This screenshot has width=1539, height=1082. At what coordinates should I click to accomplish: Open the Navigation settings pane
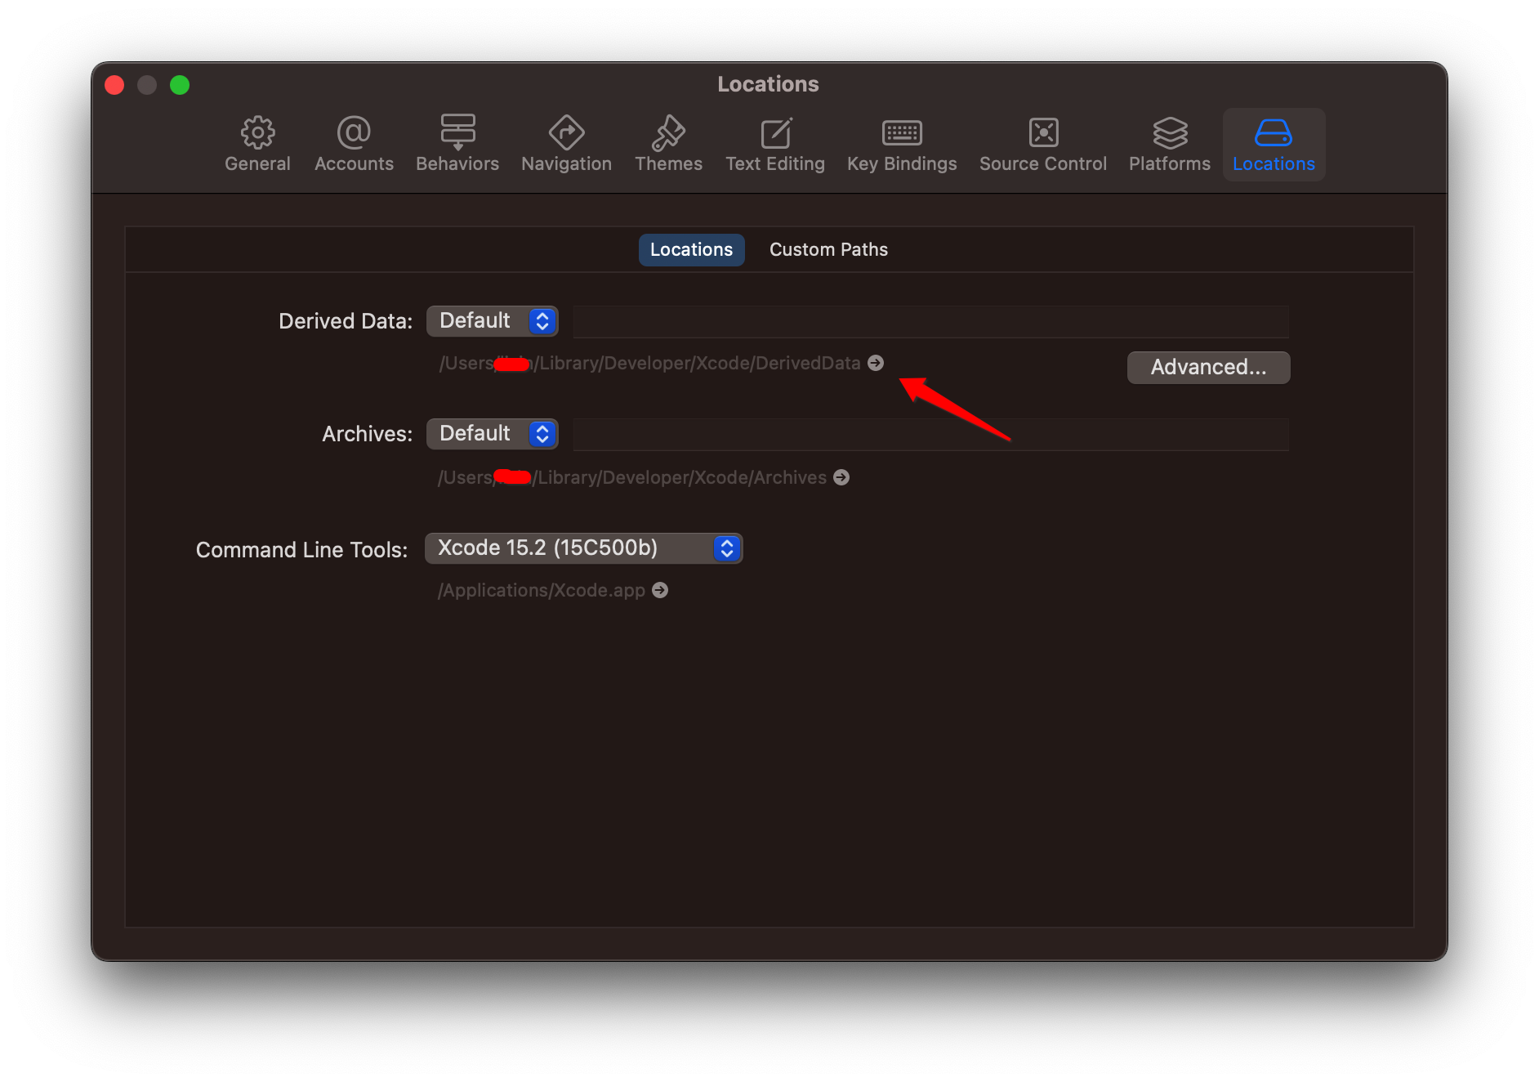click(x=566, y=145)
